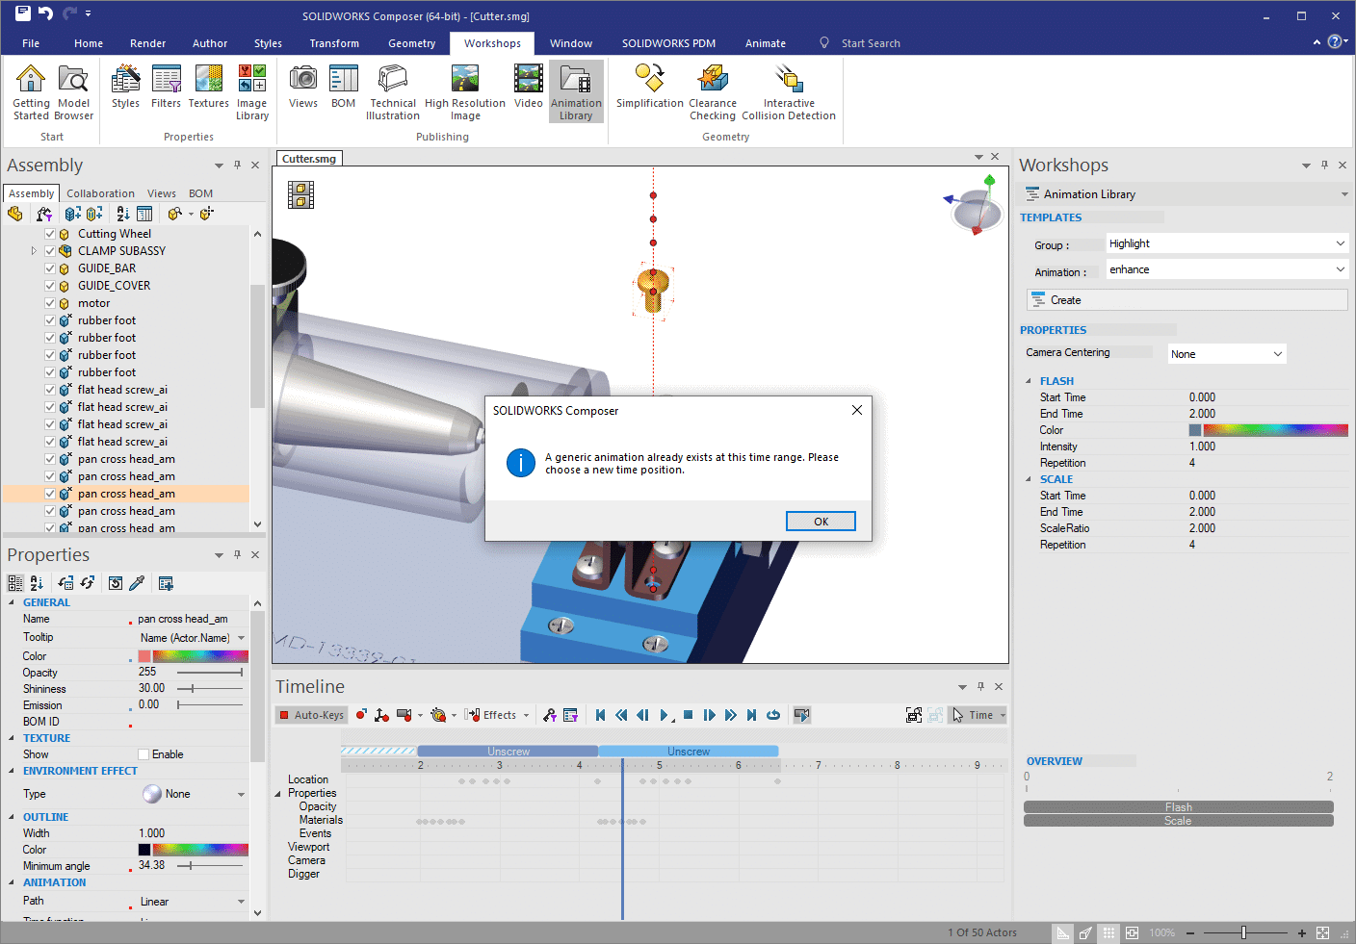Select the second Unscrew timeline block

point(689,752)
